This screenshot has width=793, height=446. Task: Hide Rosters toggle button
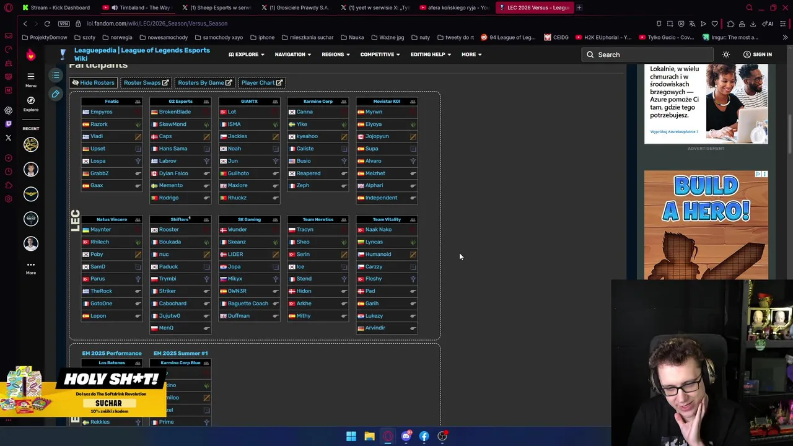(x=93, y=82)
